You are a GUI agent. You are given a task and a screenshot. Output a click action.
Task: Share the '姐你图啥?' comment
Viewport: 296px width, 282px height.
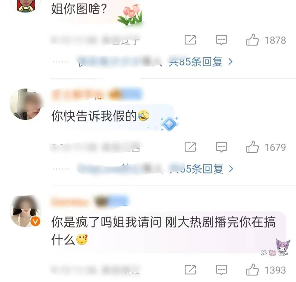190,40
